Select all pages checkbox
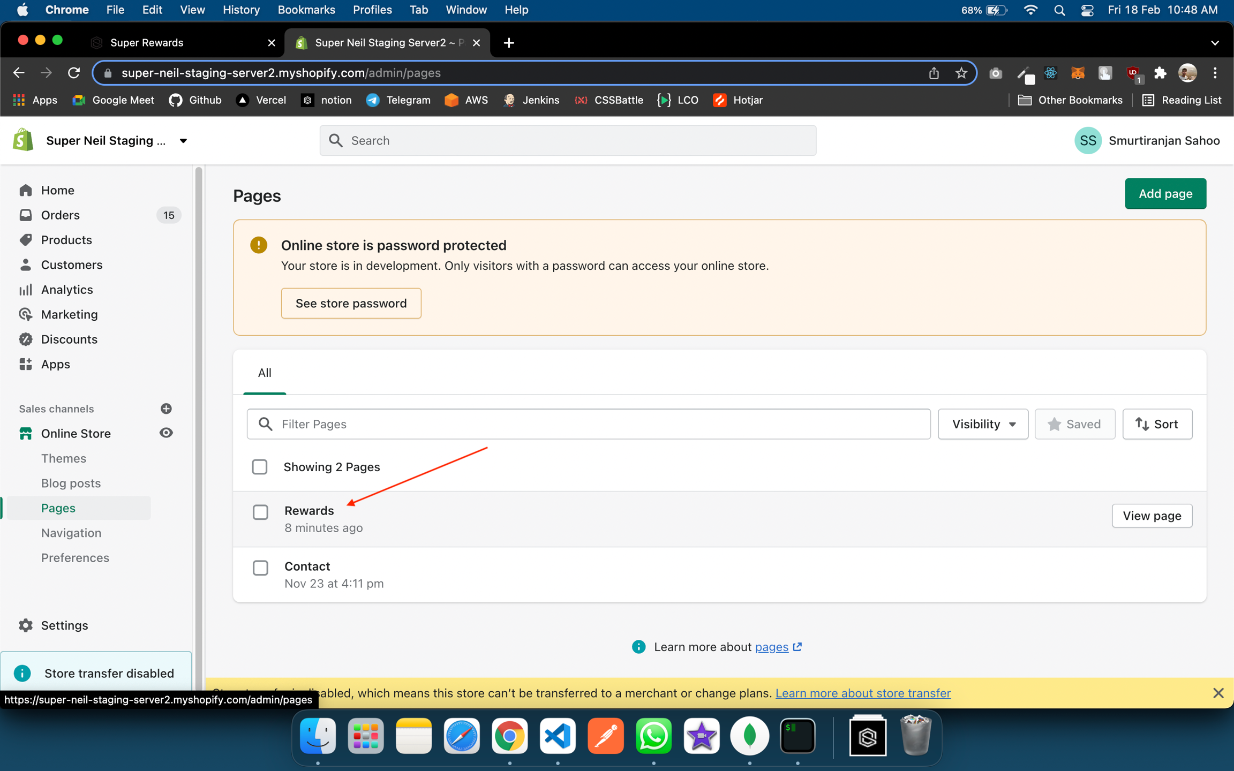The image size is (1234, 771). coord(260,467)
